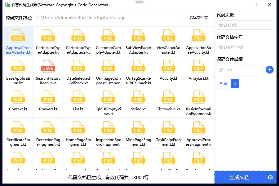The width and height of the screenshot is (279, 186).
Task: Select the ApprovalProcessAdapter.kt file icon
Action: pos(18,36)
